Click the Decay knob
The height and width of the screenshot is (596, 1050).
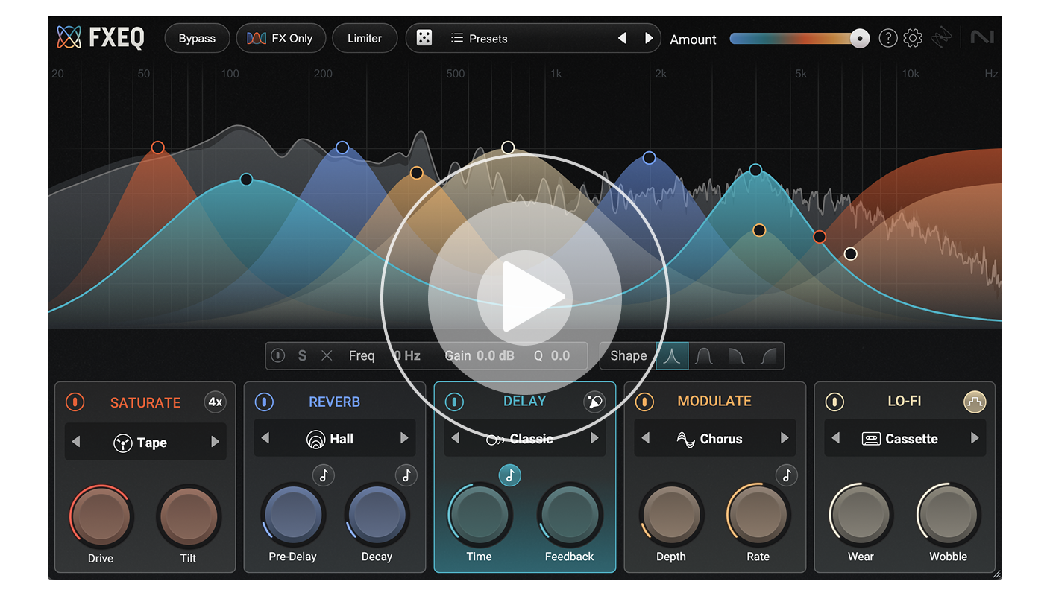[377, 514]
